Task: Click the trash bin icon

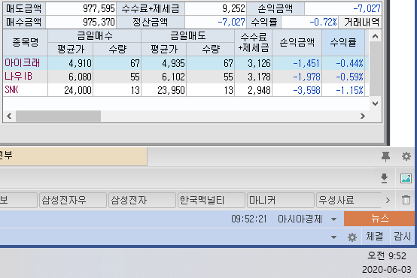Action: point(406,200)
